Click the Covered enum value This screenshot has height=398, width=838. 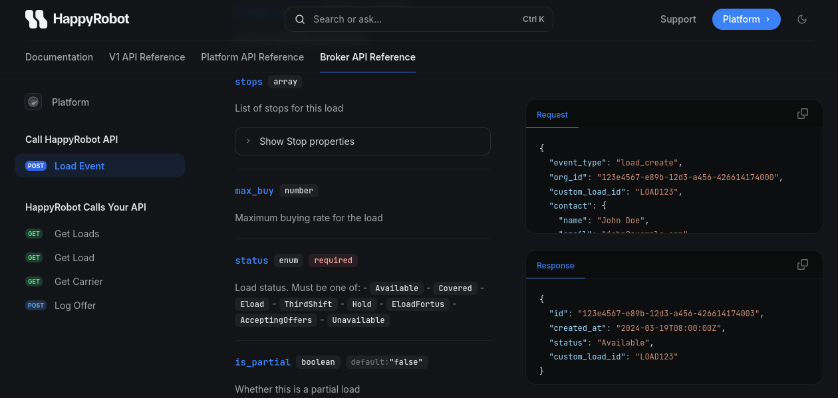[455, 288]
